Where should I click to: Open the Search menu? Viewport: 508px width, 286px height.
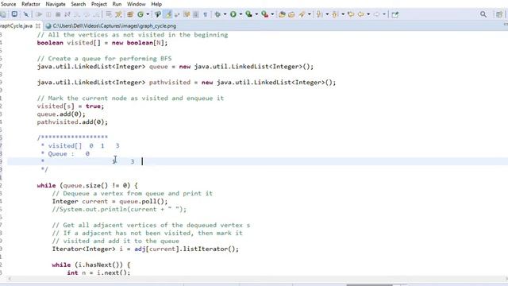pyautogui.click(x=79, y=4)
